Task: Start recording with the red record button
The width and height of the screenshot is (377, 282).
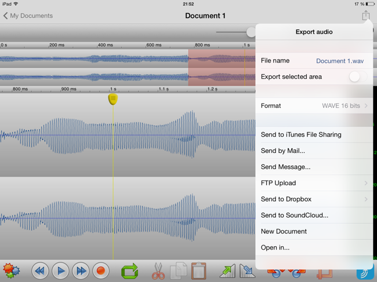Action: [x=101, y=271]
